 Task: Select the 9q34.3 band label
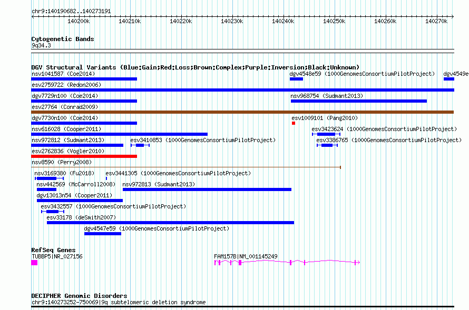click(41, 45)
